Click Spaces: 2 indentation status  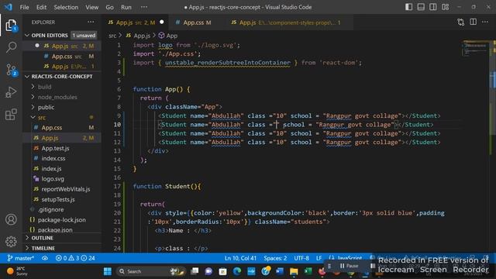[x=275, y=258]
